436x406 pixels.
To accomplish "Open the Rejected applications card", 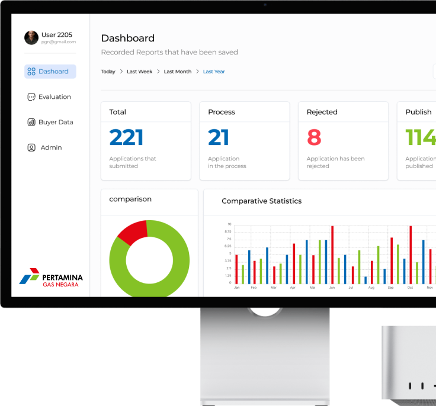I will tap(343, 141).
